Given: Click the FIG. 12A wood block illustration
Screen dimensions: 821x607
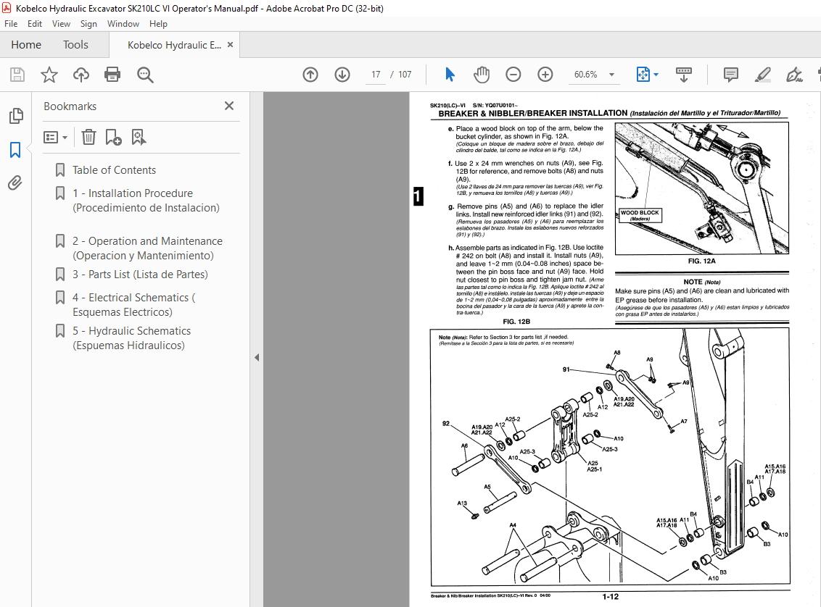Looking at the screenshot, I should pos(701,188).
